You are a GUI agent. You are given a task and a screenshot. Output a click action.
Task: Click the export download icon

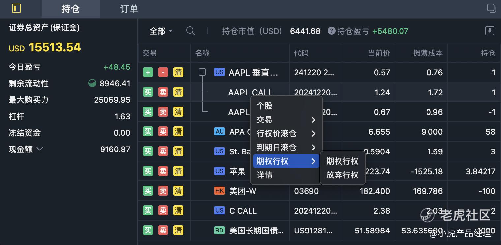pyautogui.click(x=489, y=31)
